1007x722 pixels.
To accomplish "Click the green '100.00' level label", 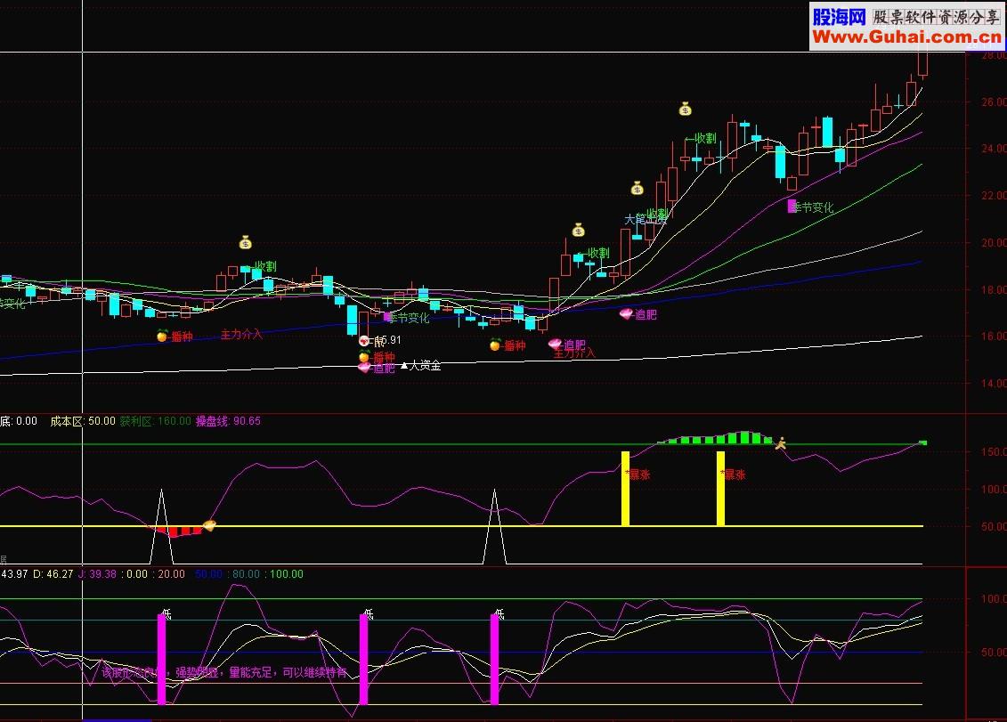I will click(287, 574).
